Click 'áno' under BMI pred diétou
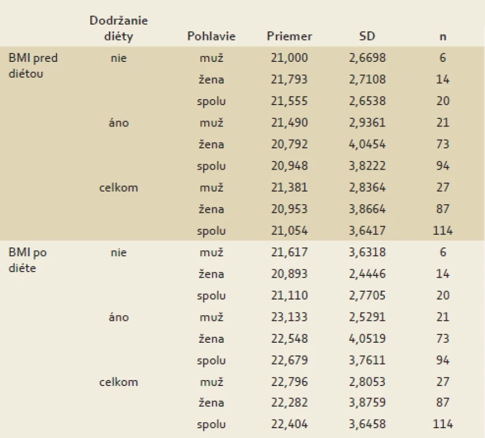 tap(119, 123)
